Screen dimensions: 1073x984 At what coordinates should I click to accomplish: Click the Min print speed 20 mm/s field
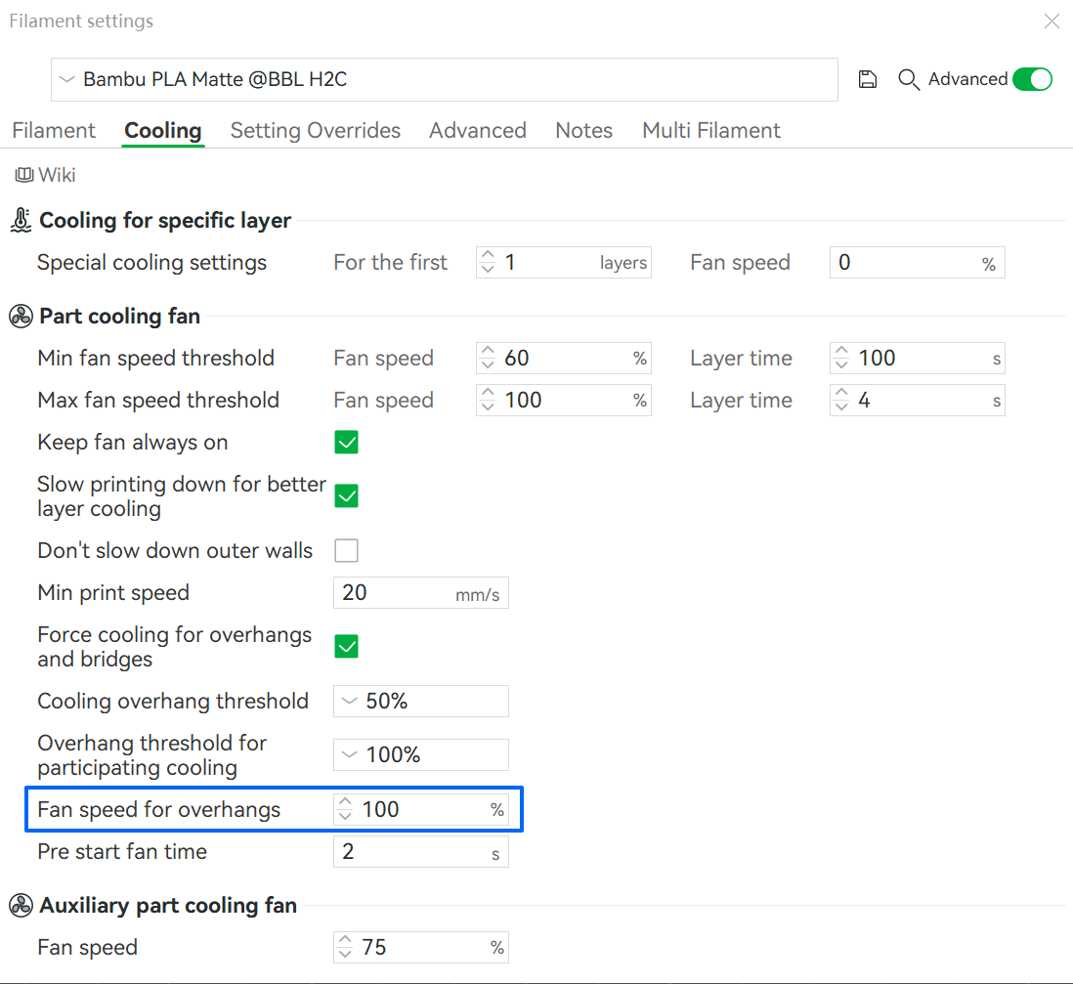[421, 592]
